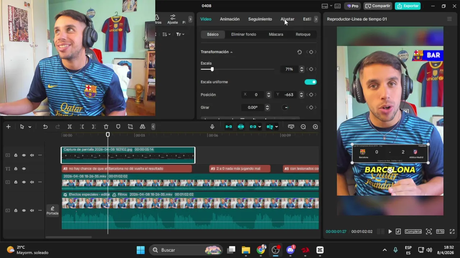Play the preview in the player

[390, 231]
